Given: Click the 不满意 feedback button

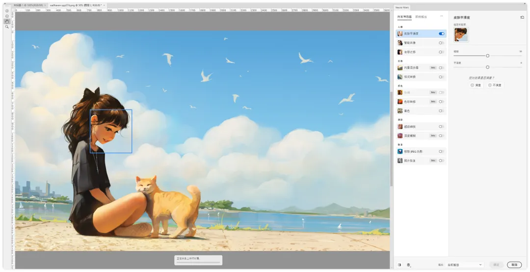Looking at the screenshot, I should pos(496,85).
